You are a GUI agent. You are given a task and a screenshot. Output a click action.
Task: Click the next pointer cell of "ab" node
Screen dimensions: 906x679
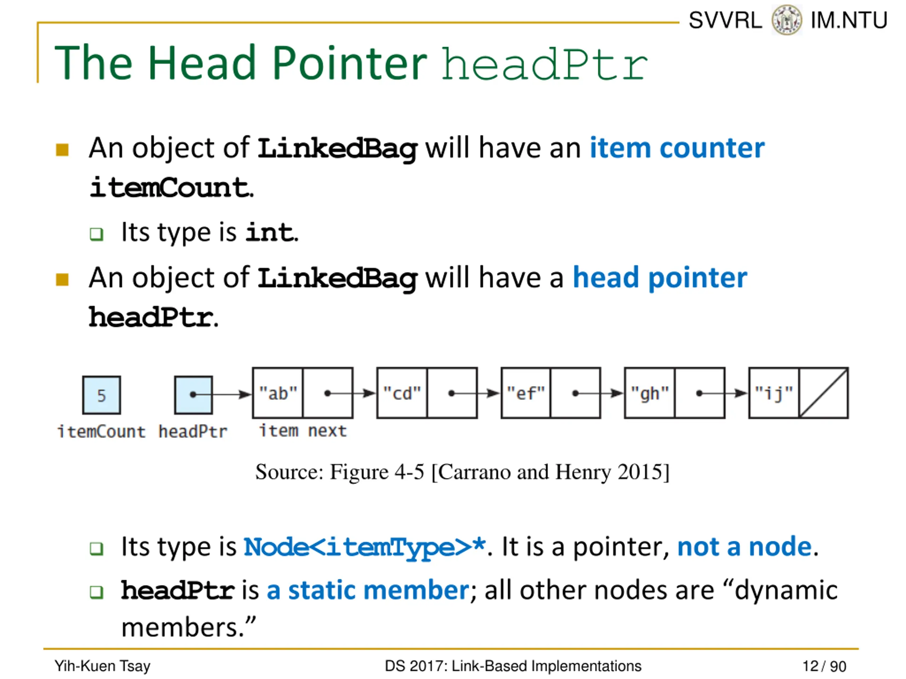pos(328,393)
